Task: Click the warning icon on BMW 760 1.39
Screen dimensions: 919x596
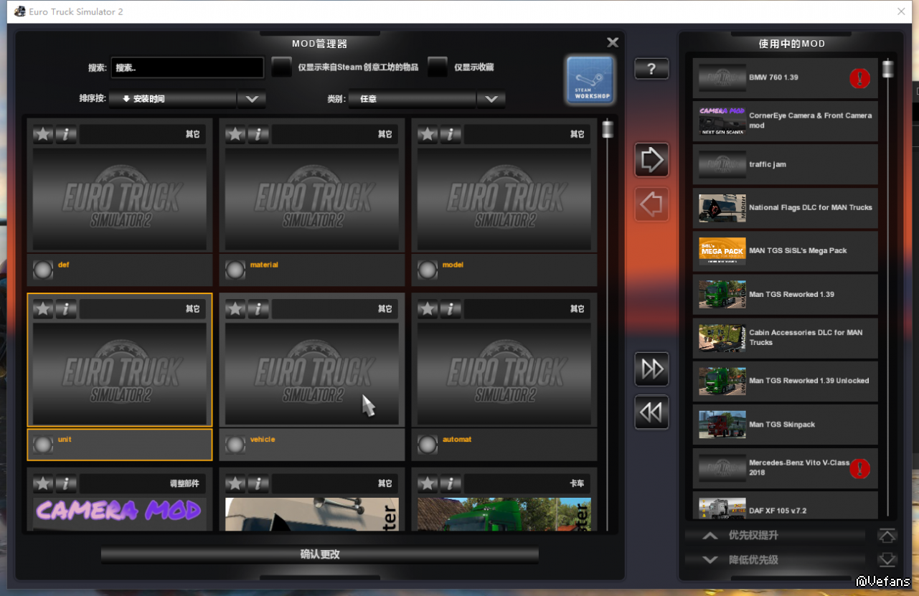Action: pyautogui.click(x=859, y=78)
